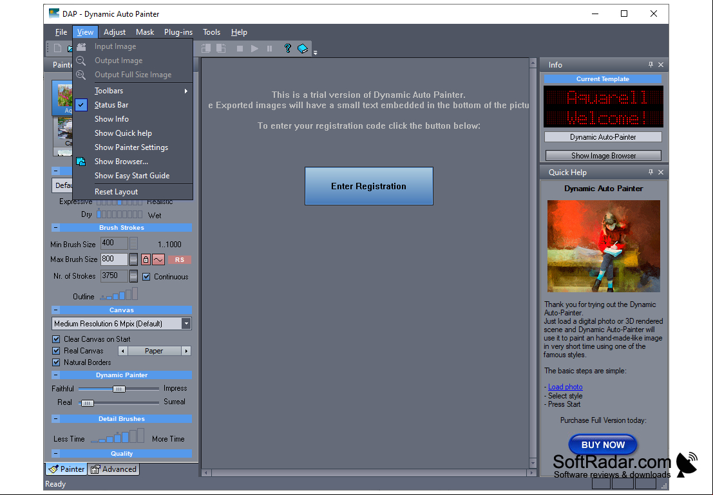This screenshot has width=713, height=495.
Task: Toggle the brush size lock icon
Action: point(146,259)
